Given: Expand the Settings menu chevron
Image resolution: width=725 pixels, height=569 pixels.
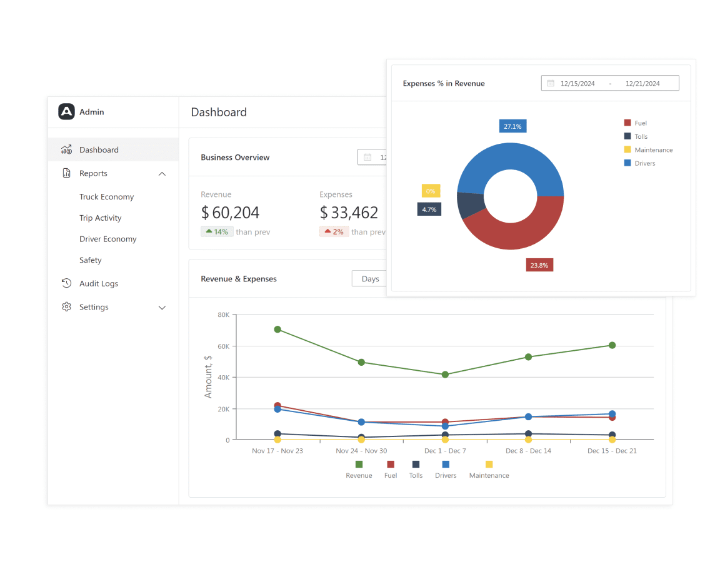Looking at the screenshot, I should click(x=162, y=308).
